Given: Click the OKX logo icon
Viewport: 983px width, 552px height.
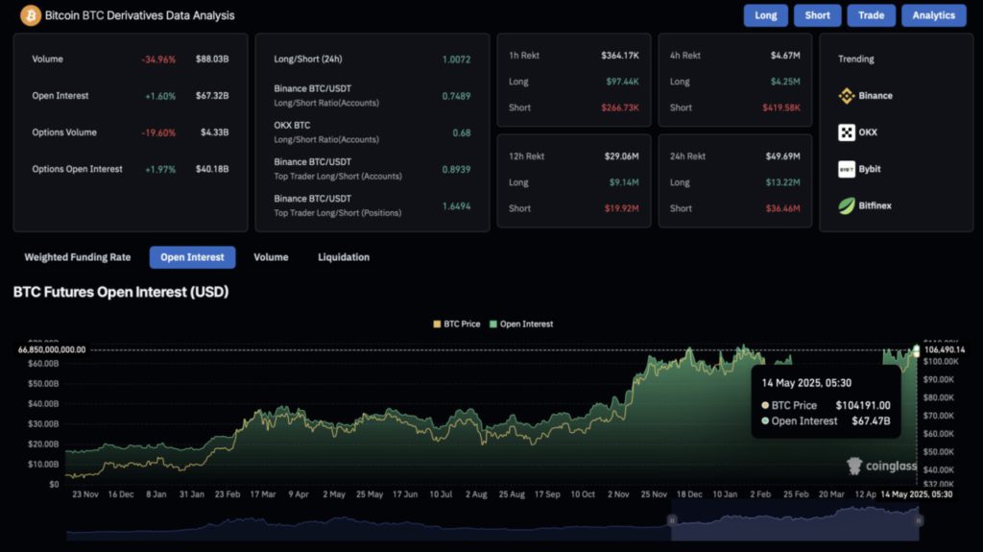Looking at the screenshot, I should point(847,132).
